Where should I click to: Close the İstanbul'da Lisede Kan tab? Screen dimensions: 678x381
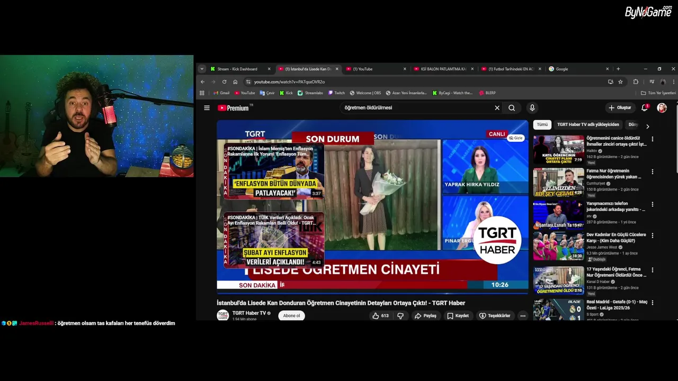coord(337,69)
